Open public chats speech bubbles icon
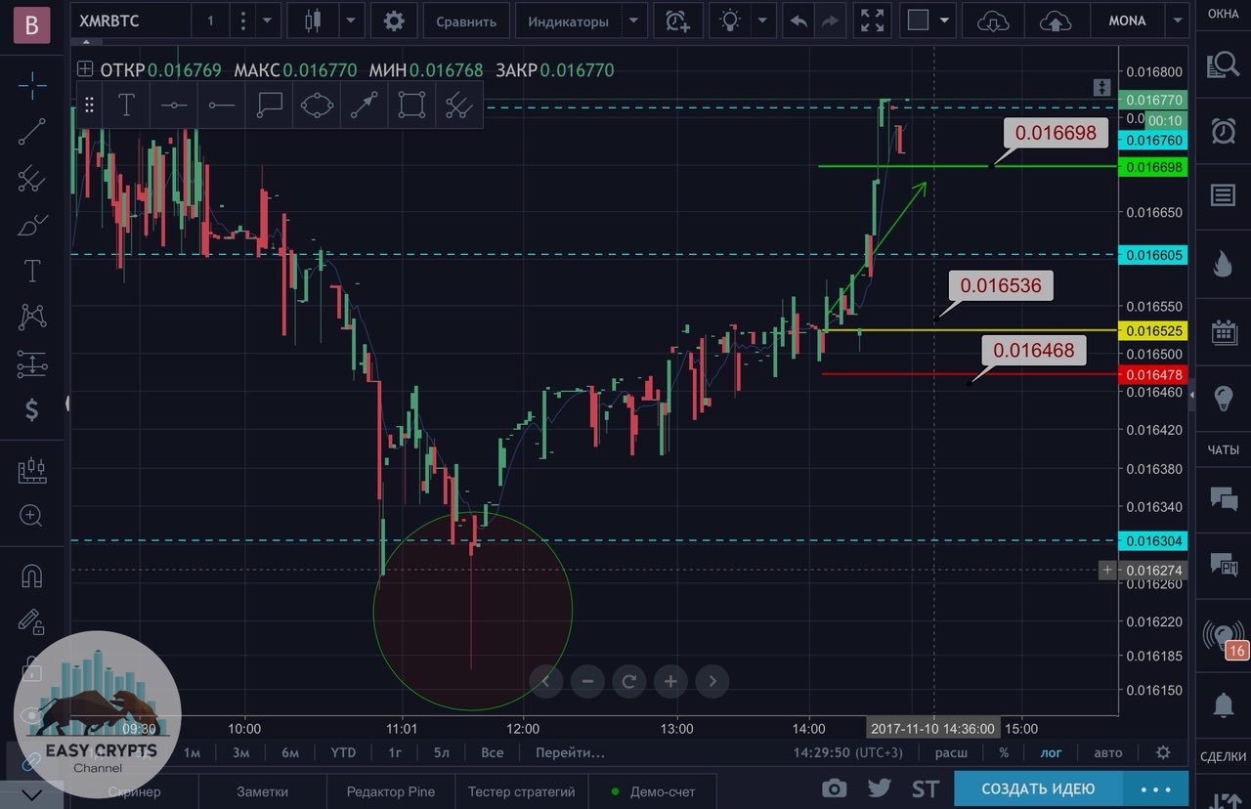This screenshot has width=1251, height=809. pyautogui.click(x=1223, y=498)
